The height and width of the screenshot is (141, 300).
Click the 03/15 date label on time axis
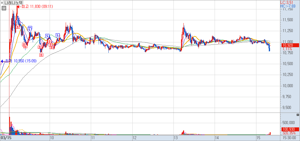pos(6,138)
